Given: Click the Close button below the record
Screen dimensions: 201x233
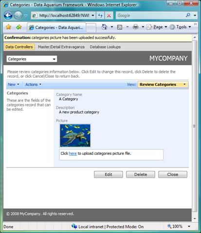Looking at the screenshot, I should coord(173,174).
